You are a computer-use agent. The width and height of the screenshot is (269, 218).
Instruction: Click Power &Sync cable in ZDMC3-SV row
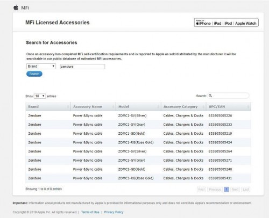point(88,151)
